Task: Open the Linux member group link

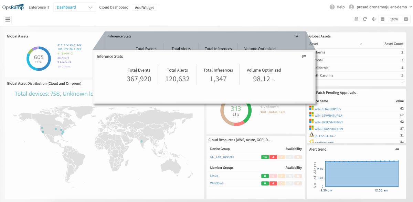Action: (214, 176)
